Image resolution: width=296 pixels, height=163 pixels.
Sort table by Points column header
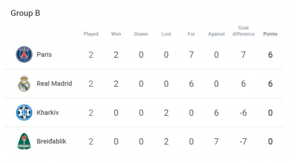(270, 34)
